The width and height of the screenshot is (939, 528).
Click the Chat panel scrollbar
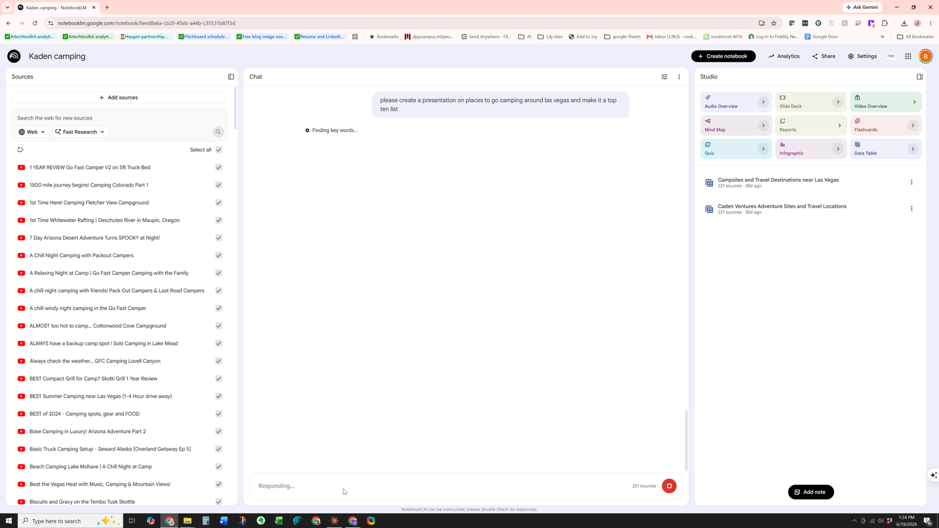[x=685, y=441]
